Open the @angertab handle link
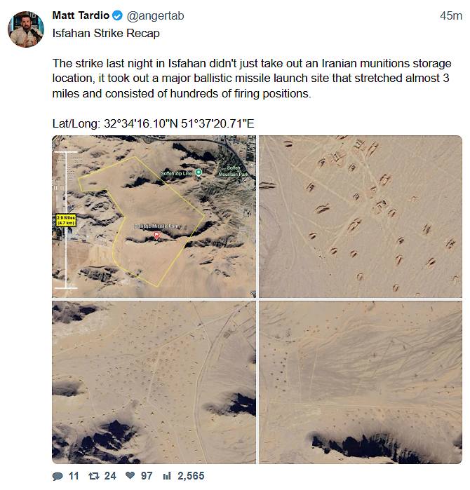470x490 pixels. pyautogui.click(x=156, y=15)
